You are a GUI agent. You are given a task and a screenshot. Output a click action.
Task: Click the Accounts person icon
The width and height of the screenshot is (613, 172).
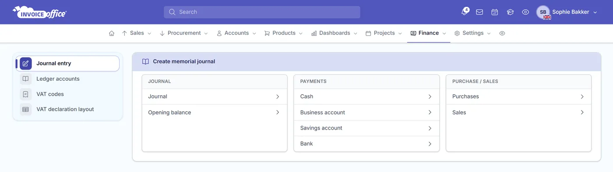(x=219, y=33)
